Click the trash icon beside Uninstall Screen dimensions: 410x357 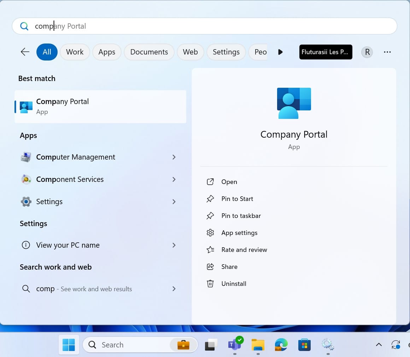pyautogui.click(x=210, y=284)
